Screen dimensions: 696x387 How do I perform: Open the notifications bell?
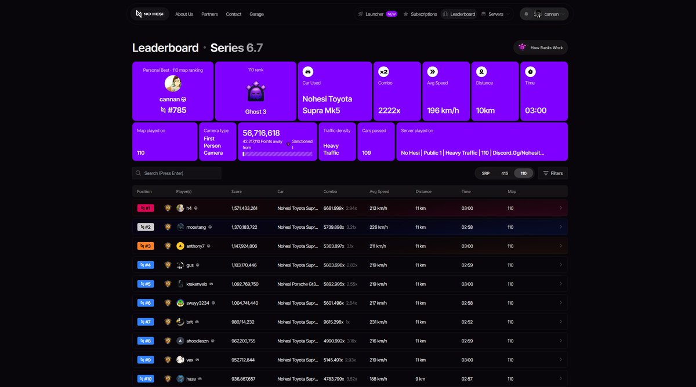point(527,14)
